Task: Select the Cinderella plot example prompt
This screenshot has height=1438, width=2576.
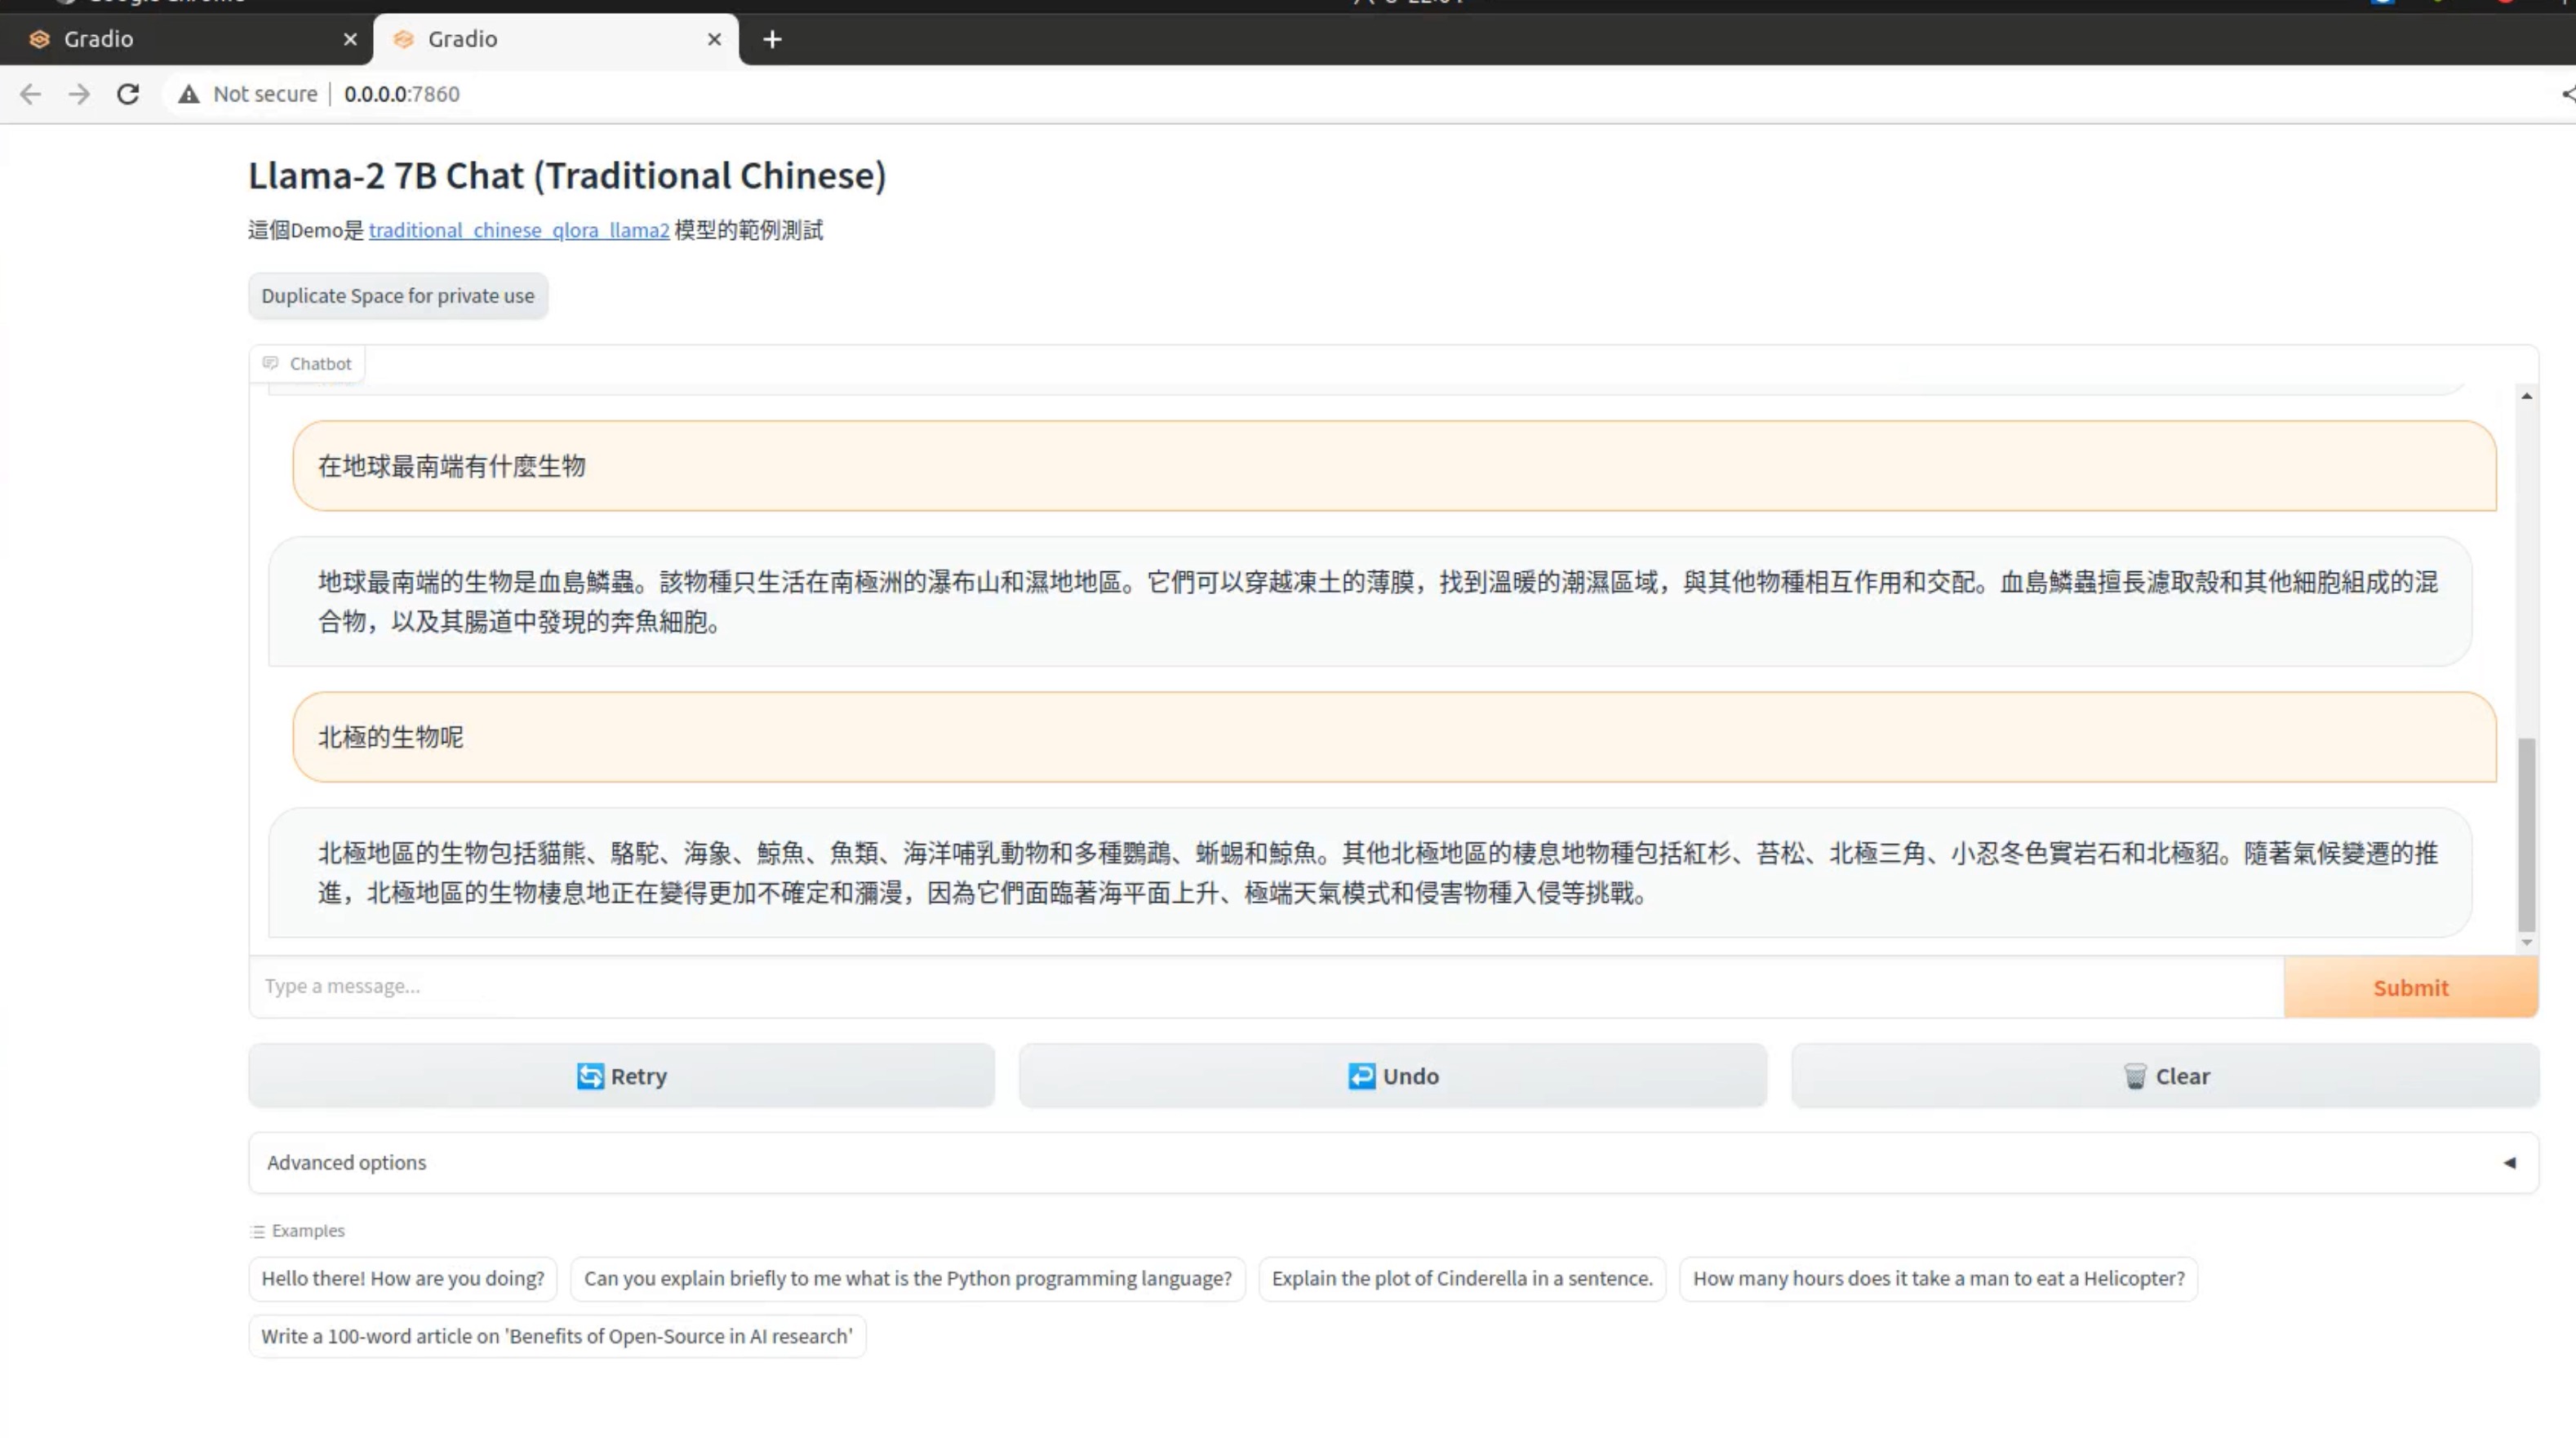Action: tap(1462, 1278)
